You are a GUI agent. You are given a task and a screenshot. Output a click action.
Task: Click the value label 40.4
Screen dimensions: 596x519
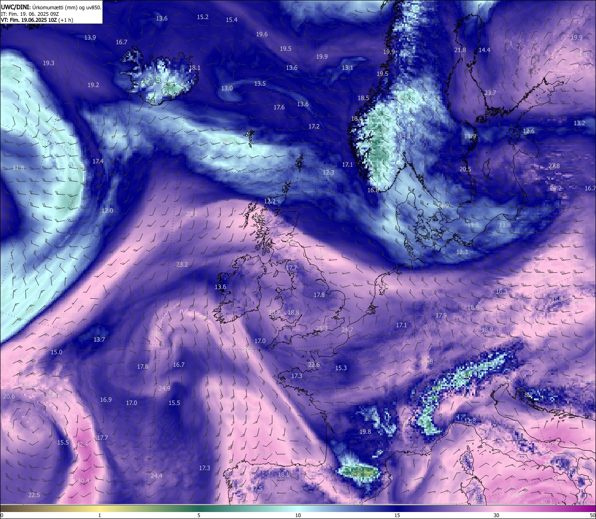tap(83, 480)
